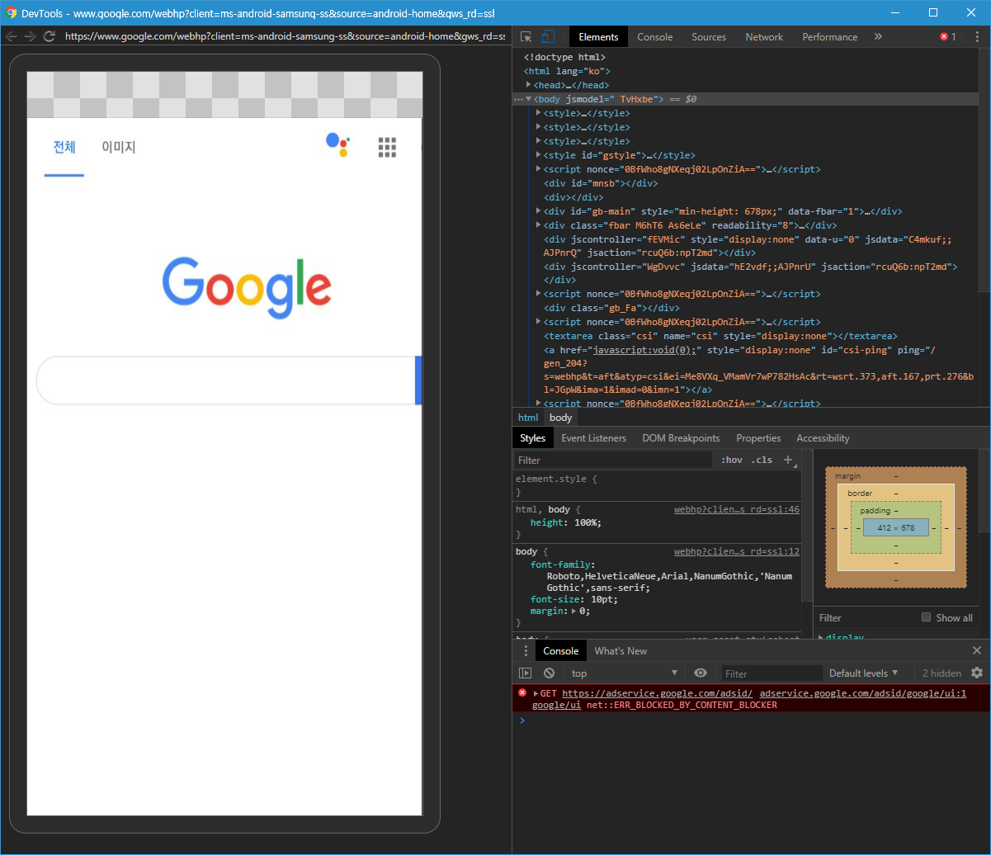This screenshot has width=991, height=855.
Task: Open the Accessibility tab
Action: 823,438
